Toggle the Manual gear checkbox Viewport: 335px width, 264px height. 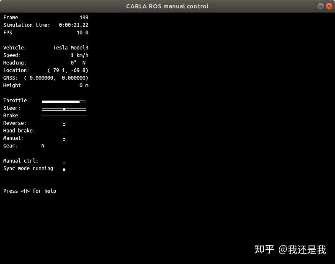click(64, 139)
